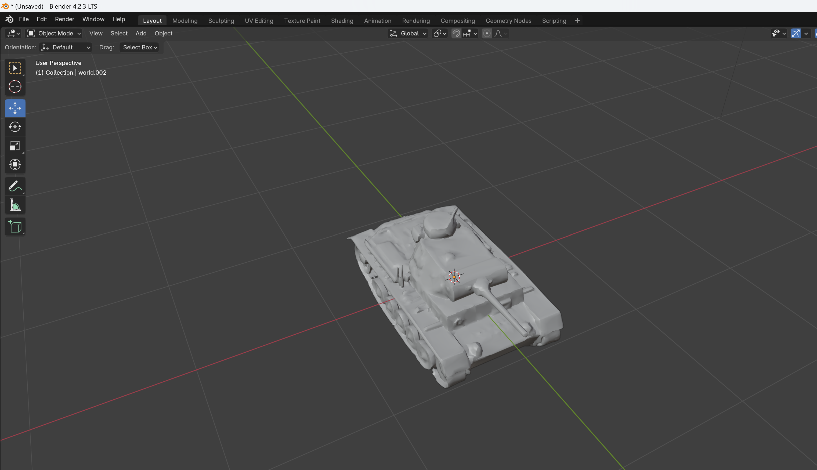Select the Move tool icon
The width and height of the screenshot is (817, 470).
(15, 108)
